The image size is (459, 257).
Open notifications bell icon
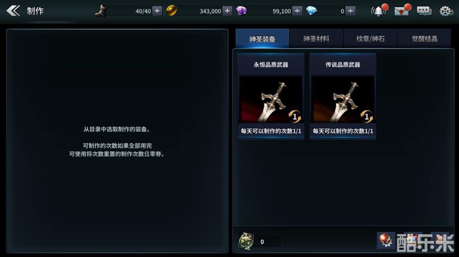(379, 11)
